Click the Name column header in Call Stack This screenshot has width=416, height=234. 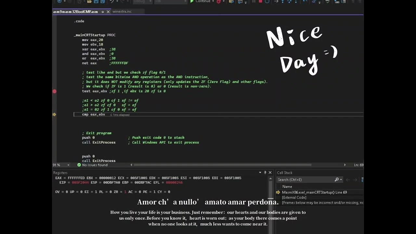click(x=287, y=187)
